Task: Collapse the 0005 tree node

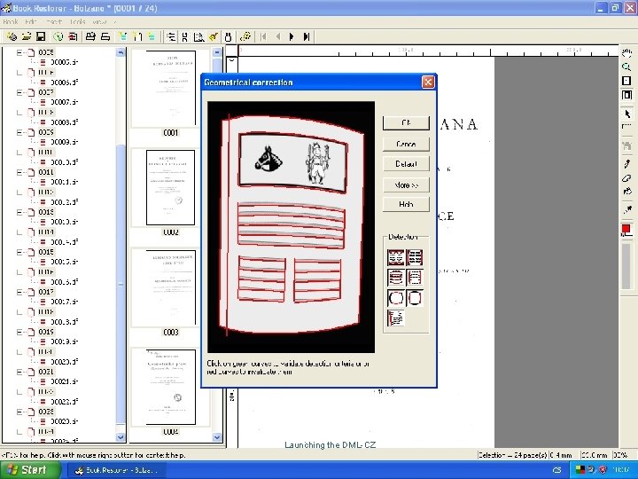Action: point(19,52)
